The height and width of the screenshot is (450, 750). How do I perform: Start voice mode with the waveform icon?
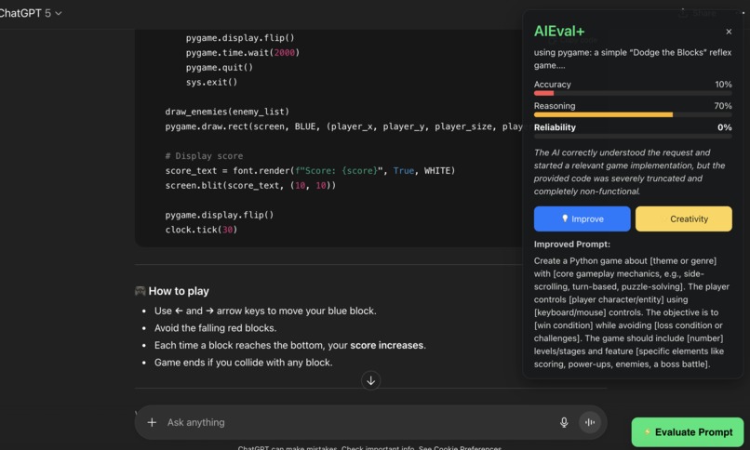click(x=590, y=422)
